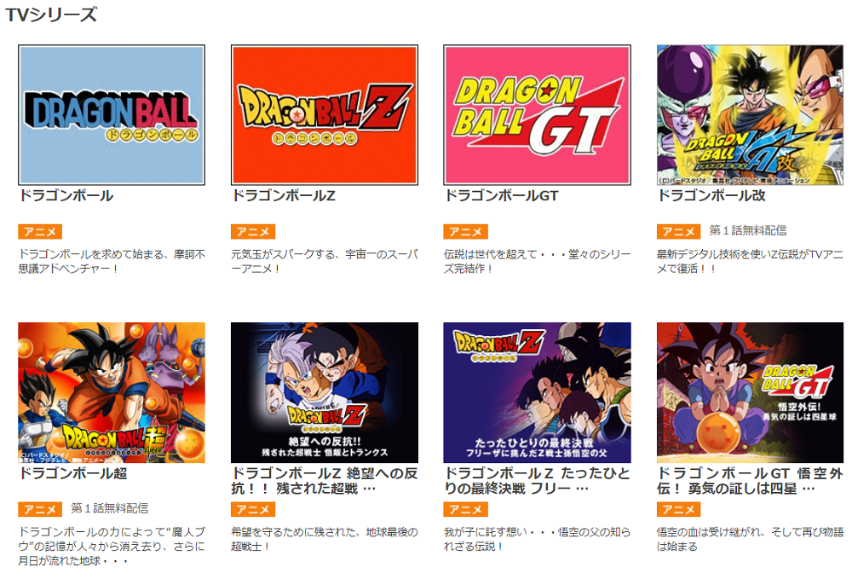Click アニメ tag under ドラゴンボール改
Screen dimensions: 852x579
(678, 232)
